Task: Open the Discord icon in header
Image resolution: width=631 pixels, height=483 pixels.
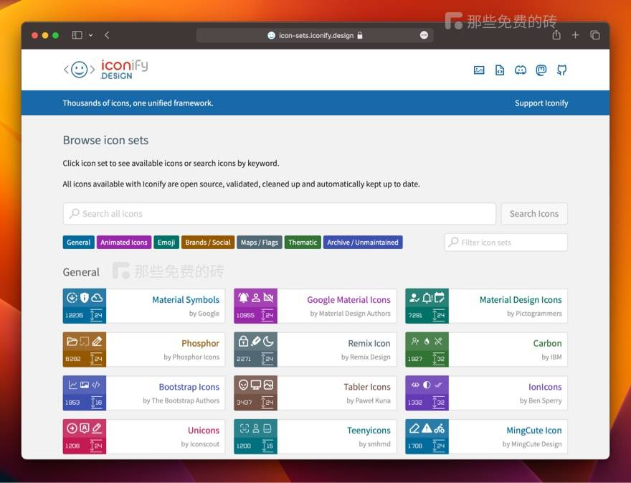Action: [x=521, y=70]
